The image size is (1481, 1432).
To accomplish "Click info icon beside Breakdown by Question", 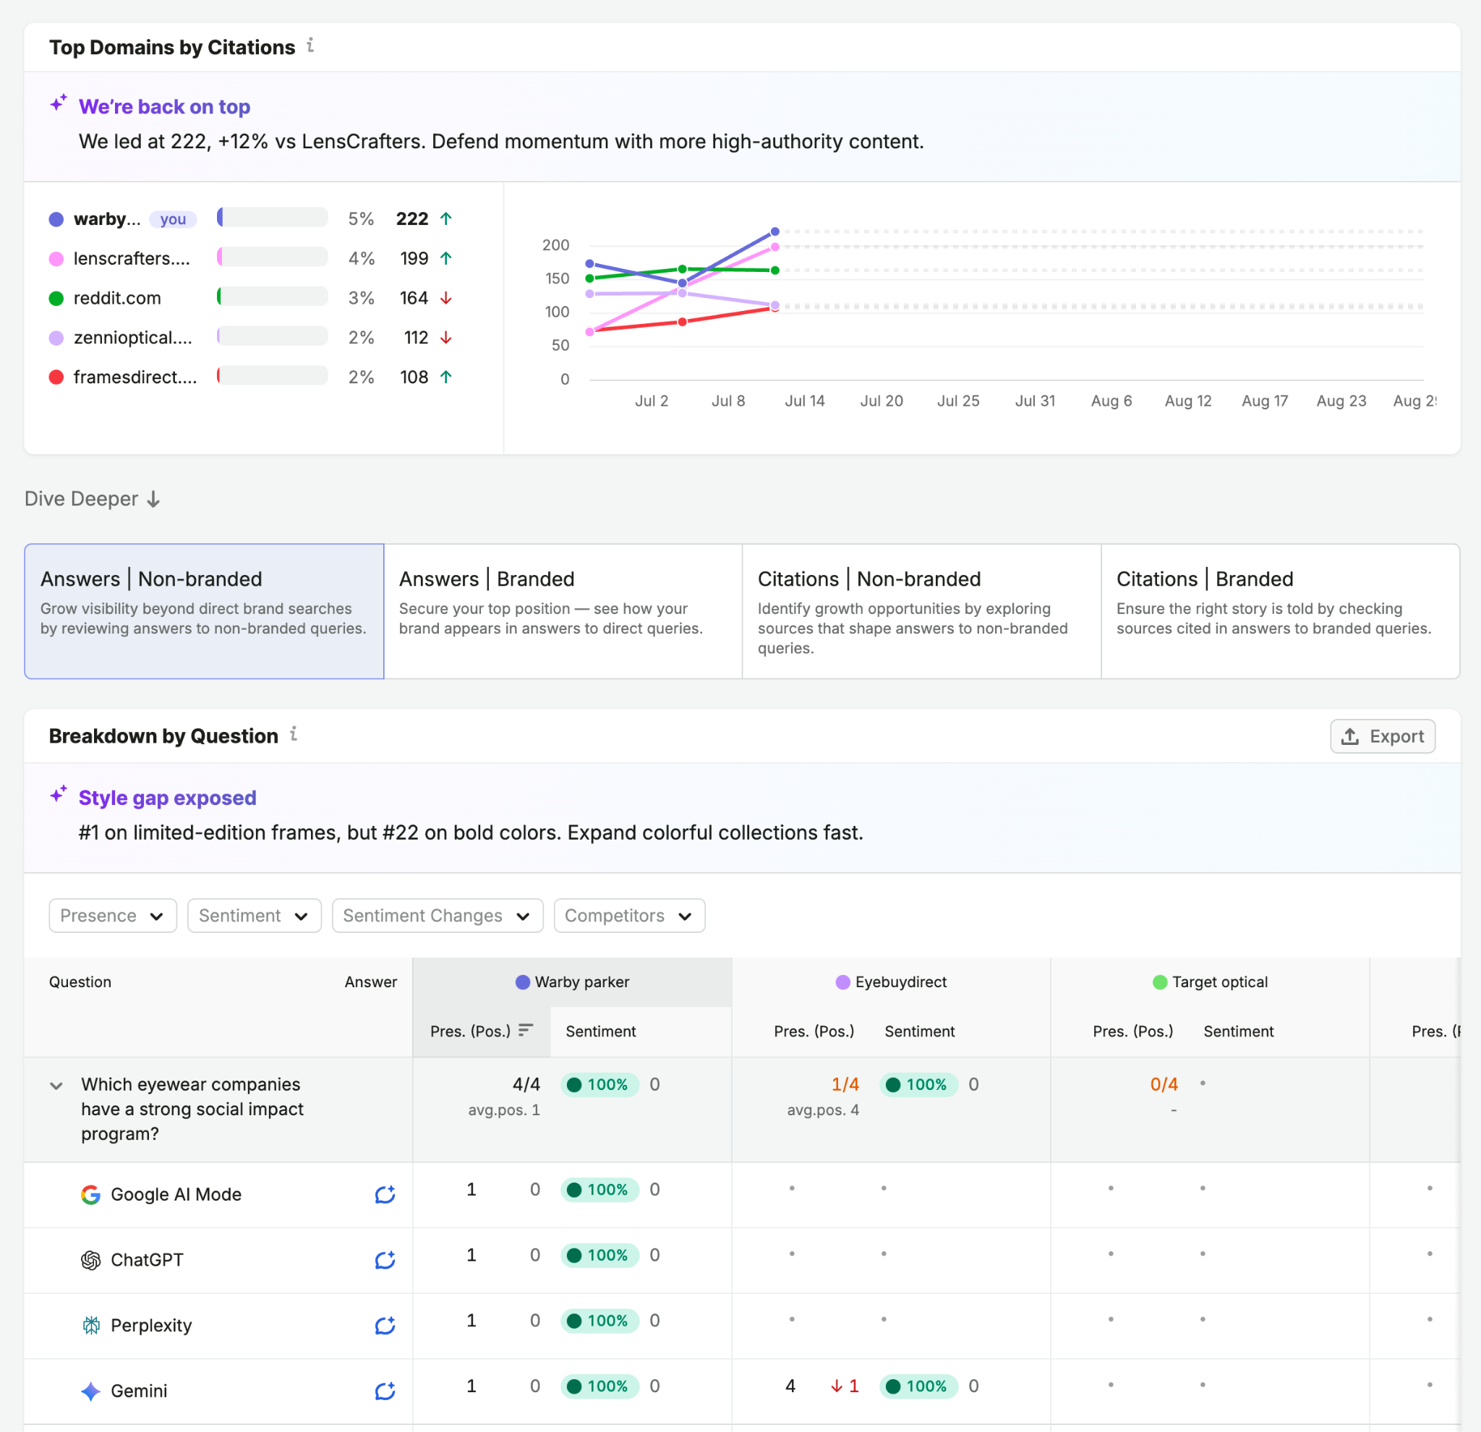I will click(x=293, y=735).
